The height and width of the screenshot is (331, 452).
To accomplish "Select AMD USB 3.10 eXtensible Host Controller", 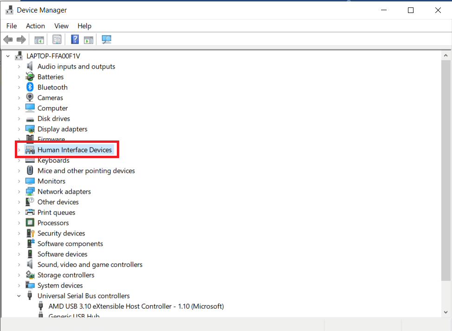I will coord(134,306).
